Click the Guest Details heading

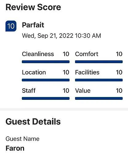point(33,122)
